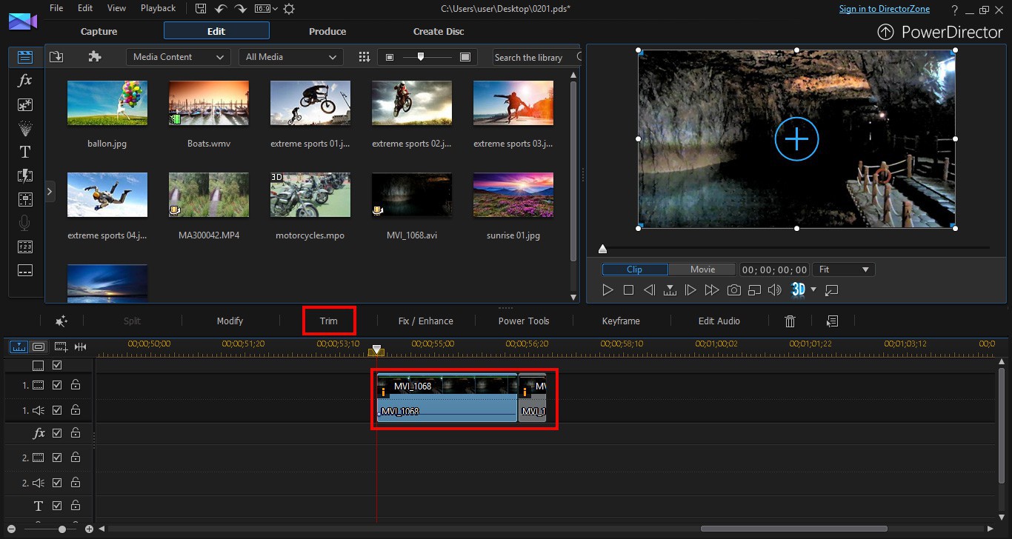Open the Edit menu in menu bar
The height and width of the screenshot is (539, 1012).
coord(85,8)
